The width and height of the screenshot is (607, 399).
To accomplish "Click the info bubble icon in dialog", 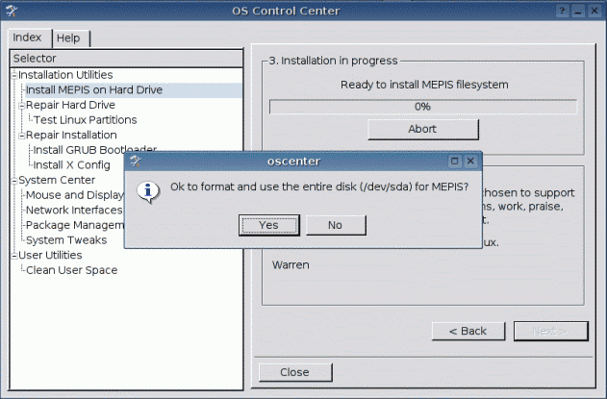I will click(148, 192).
